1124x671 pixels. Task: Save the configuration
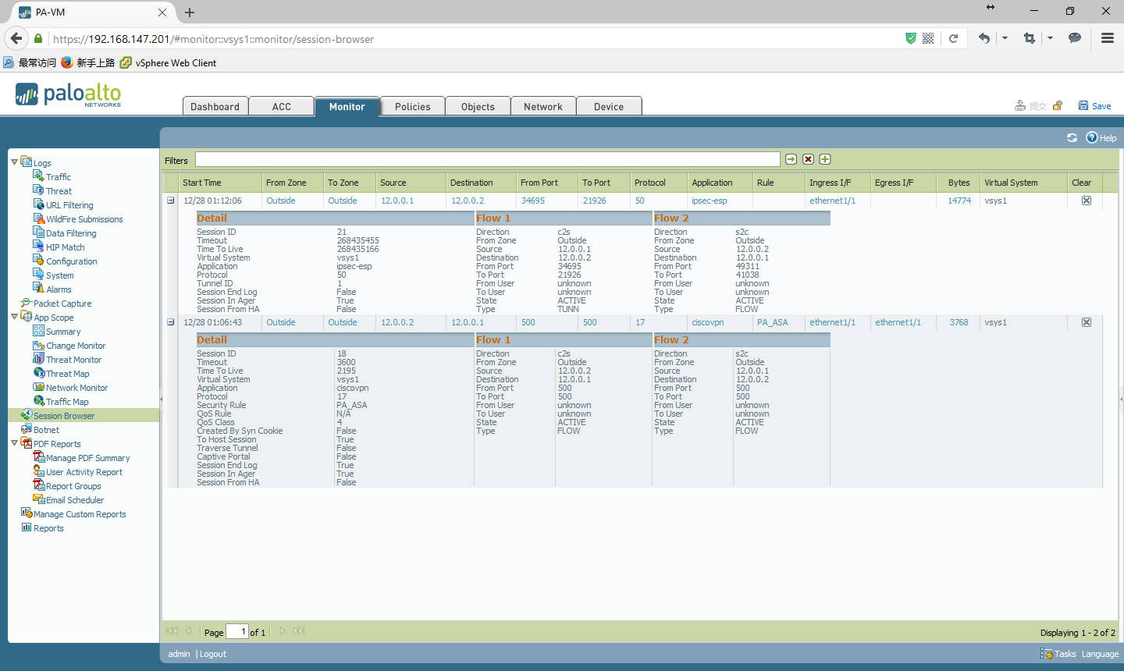1095,106
